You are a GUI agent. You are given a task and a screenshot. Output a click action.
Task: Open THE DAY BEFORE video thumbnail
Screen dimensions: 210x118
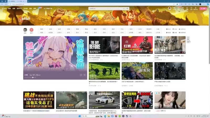[104, 45]
